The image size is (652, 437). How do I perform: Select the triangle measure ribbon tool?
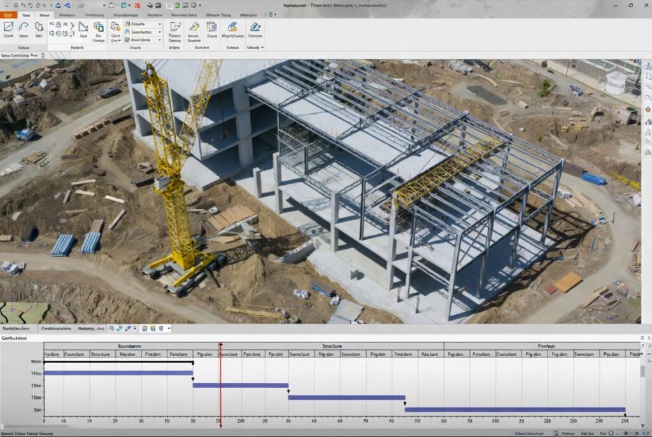pos(83,27)
